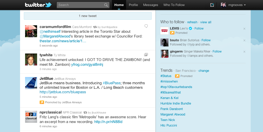Dismiss the bsuto follow suggestion

[x=244, y=40]
